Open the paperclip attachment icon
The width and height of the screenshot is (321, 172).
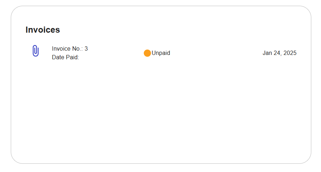tap(36, 51)
